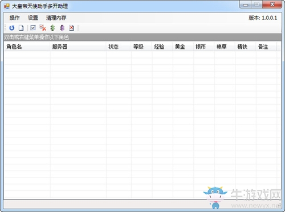Click the 粮草 column header
Viewport: 285px width, 212px height.
click(x=225, y=47)
